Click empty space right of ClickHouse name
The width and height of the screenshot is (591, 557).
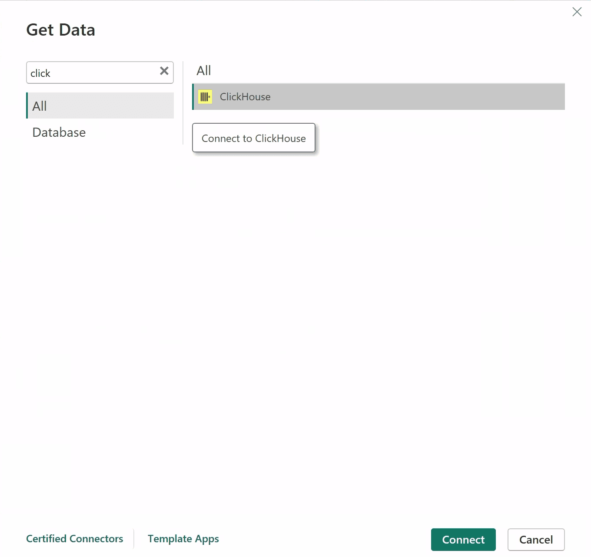413,97
